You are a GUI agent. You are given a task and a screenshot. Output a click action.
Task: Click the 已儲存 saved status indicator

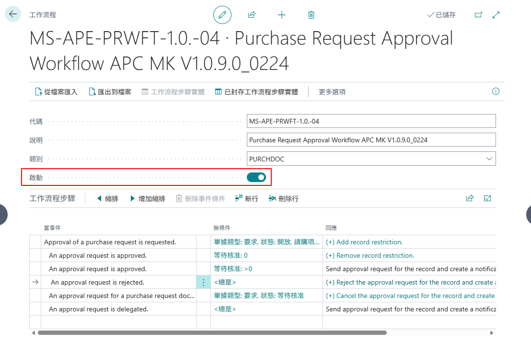tap(441, 15)
